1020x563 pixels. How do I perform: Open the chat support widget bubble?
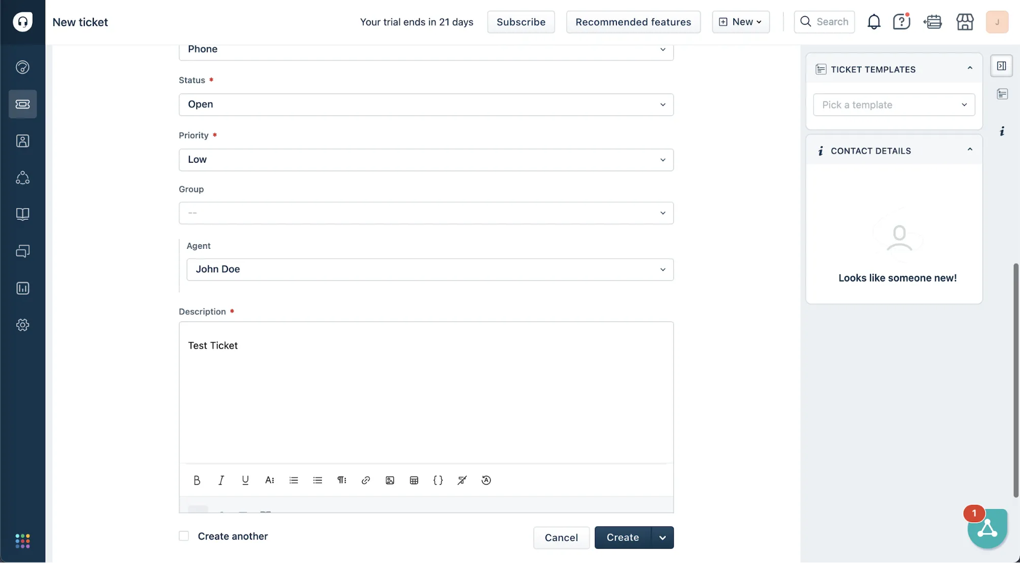[x=987, y=528]
